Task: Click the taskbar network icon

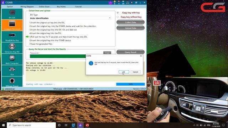Action: pyautogui.click(x=205, y=125)
